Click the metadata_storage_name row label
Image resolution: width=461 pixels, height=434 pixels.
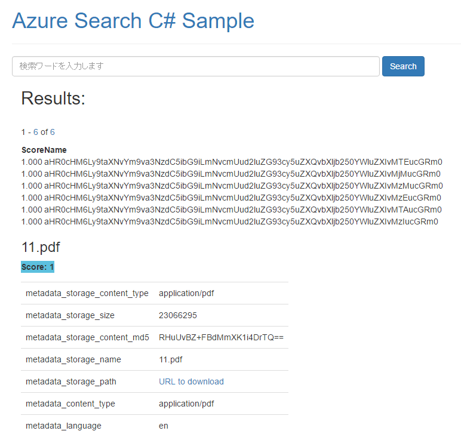pos(73,359)
